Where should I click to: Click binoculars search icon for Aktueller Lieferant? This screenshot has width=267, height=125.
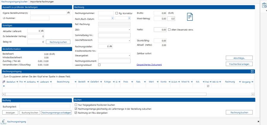[42, 31]
